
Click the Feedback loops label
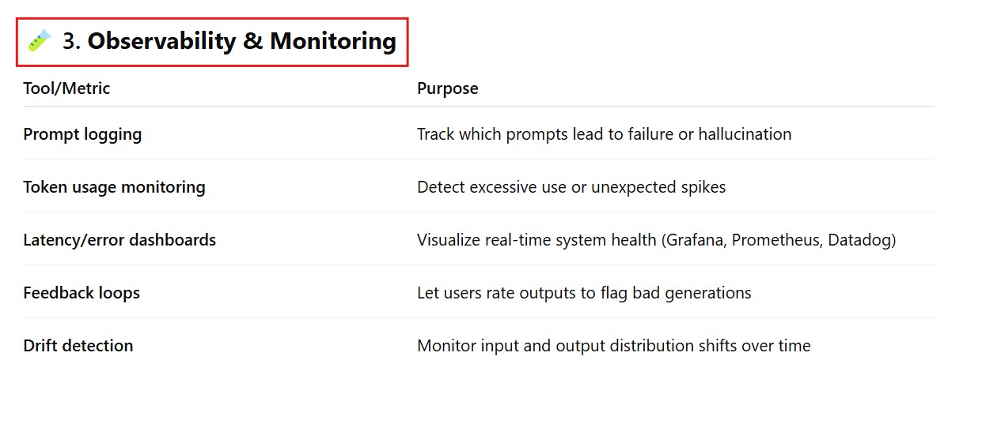(x=82, y=293)
